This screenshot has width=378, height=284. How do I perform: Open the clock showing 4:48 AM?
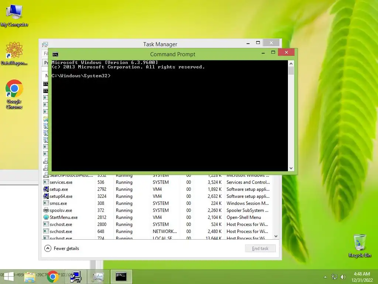click(362, 274)
